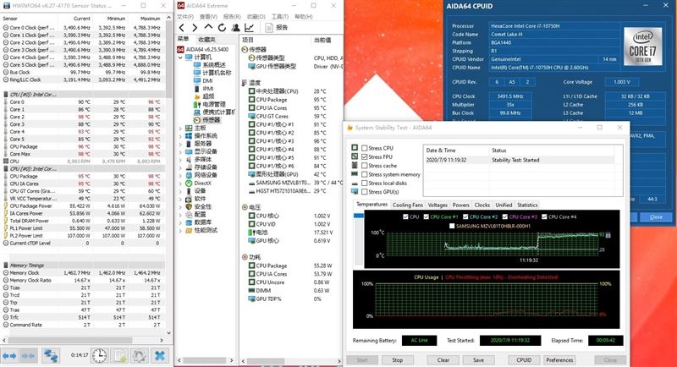Click the blue temperature graph scale slider

click(358, 216)
